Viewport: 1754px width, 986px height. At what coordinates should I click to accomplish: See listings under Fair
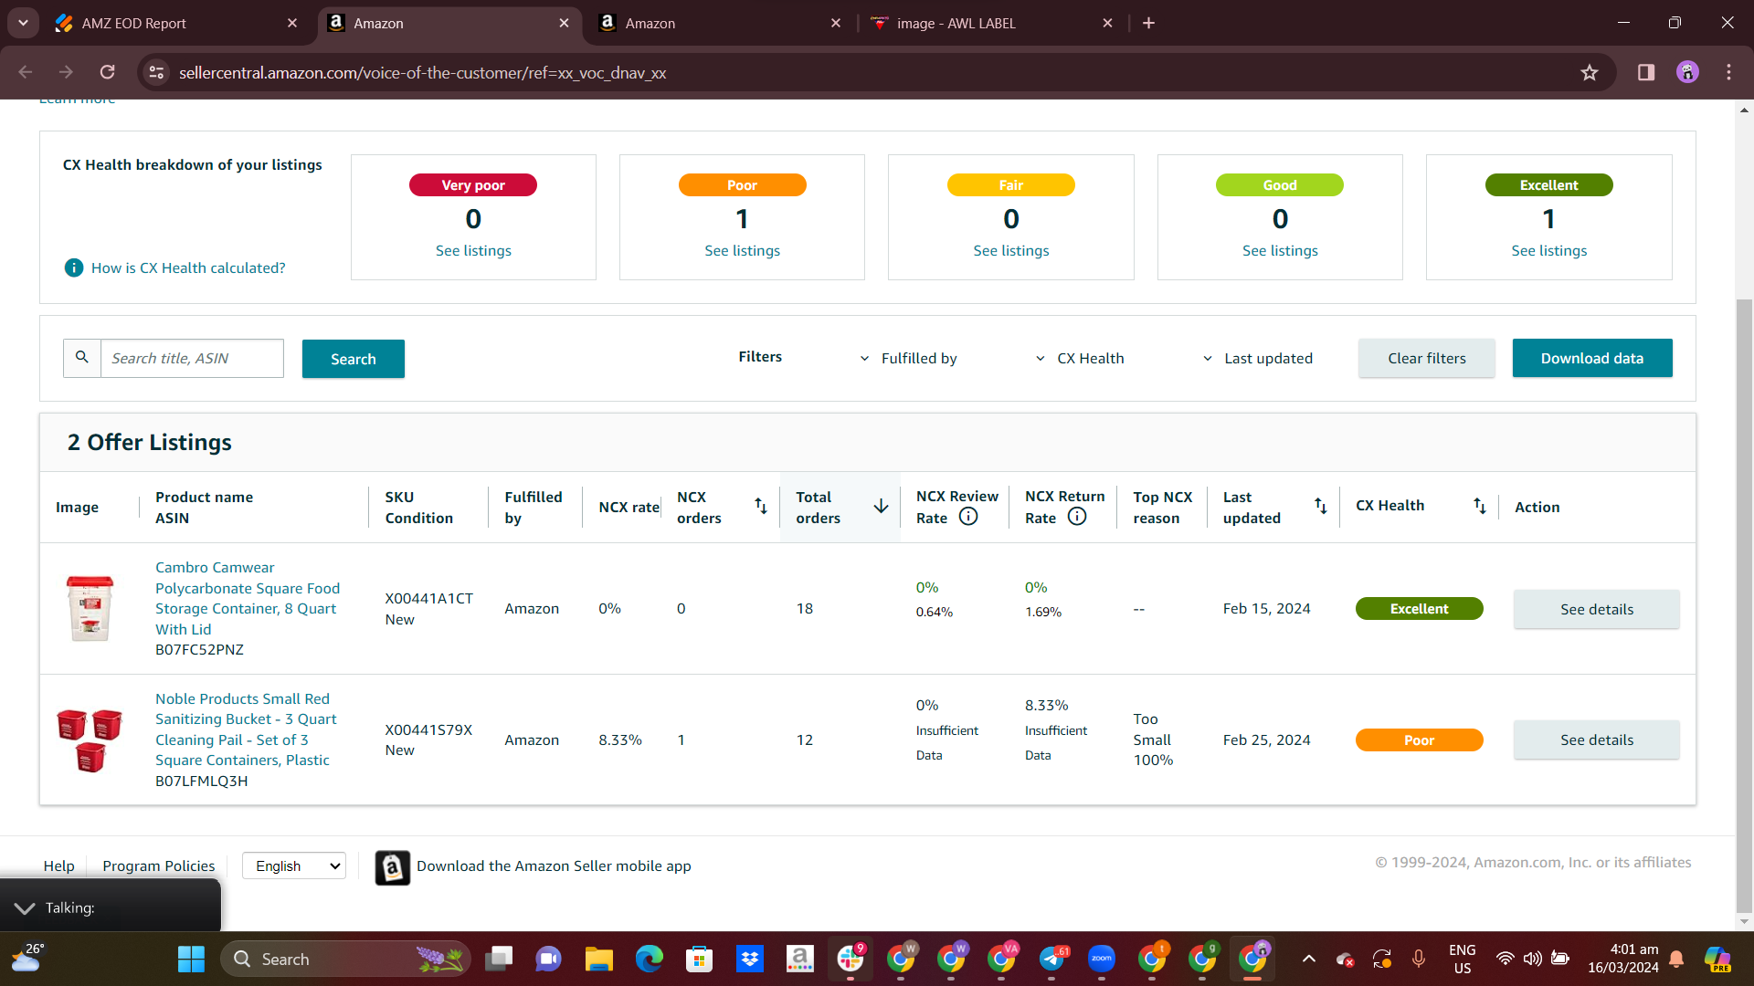click(1011, 250)
